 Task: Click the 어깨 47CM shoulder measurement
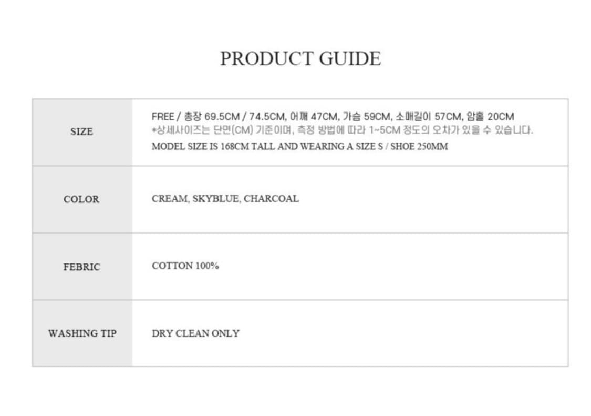(x=314, y=116)
